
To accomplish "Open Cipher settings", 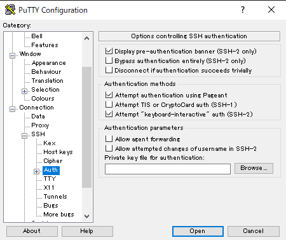I will (53, 161).
